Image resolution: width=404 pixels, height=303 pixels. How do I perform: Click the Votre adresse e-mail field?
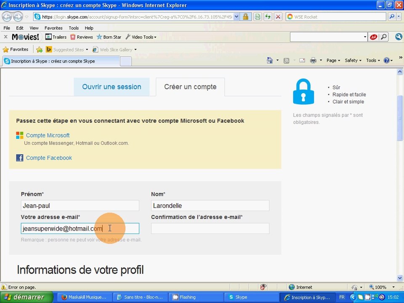coord(80,229)
